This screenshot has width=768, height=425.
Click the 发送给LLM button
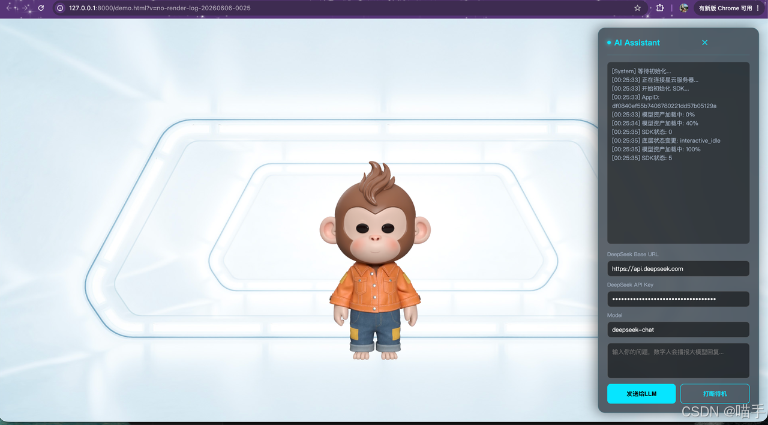641,394
